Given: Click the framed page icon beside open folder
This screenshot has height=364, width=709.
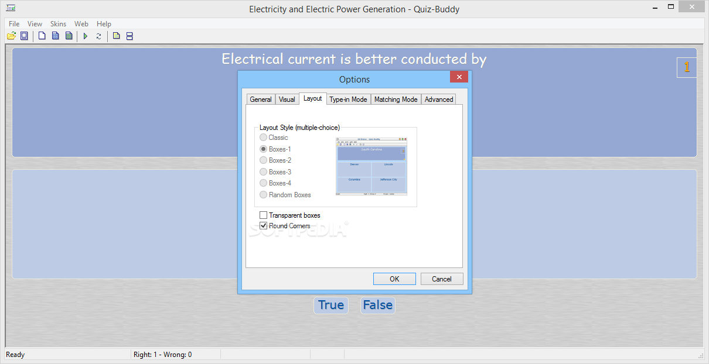Looking at the screenshot, I should tap(24, 36).
